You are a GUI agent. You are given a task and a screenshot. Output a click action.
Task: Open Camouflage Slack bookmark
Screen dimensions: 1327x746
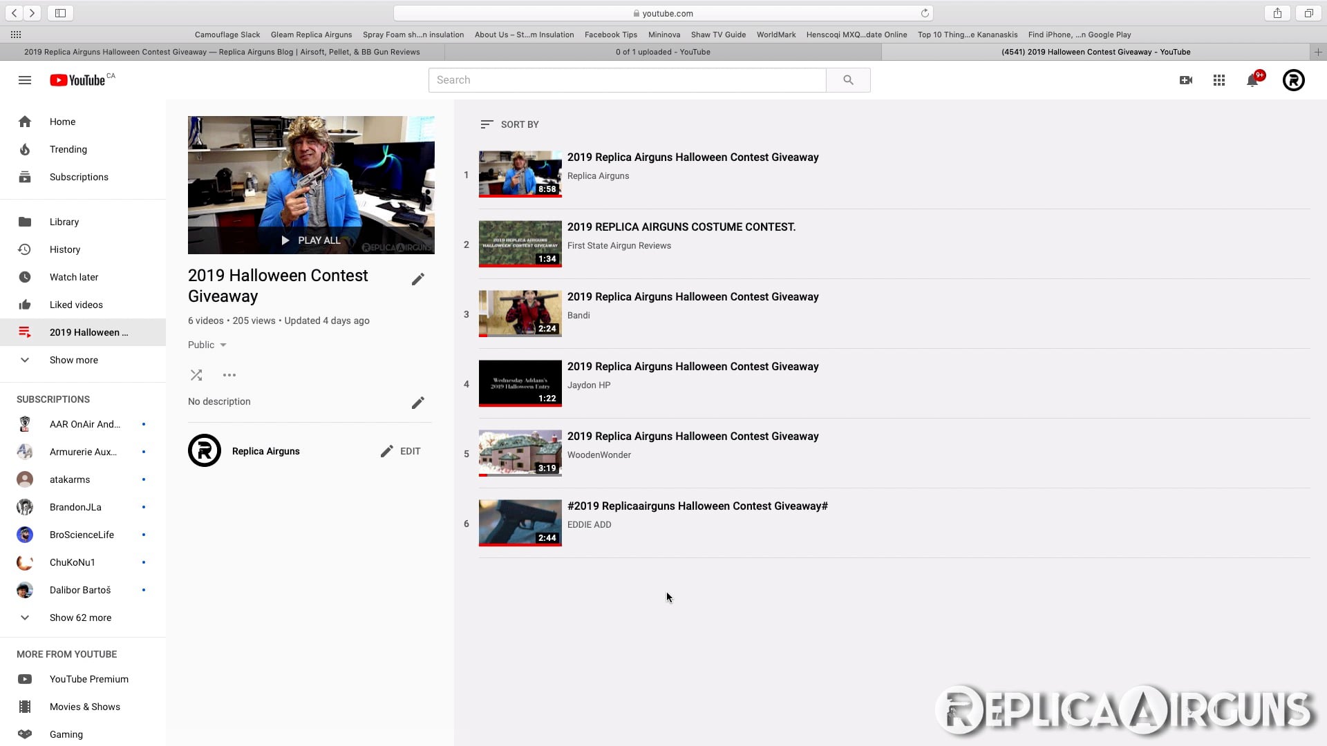tap(227, 35)
